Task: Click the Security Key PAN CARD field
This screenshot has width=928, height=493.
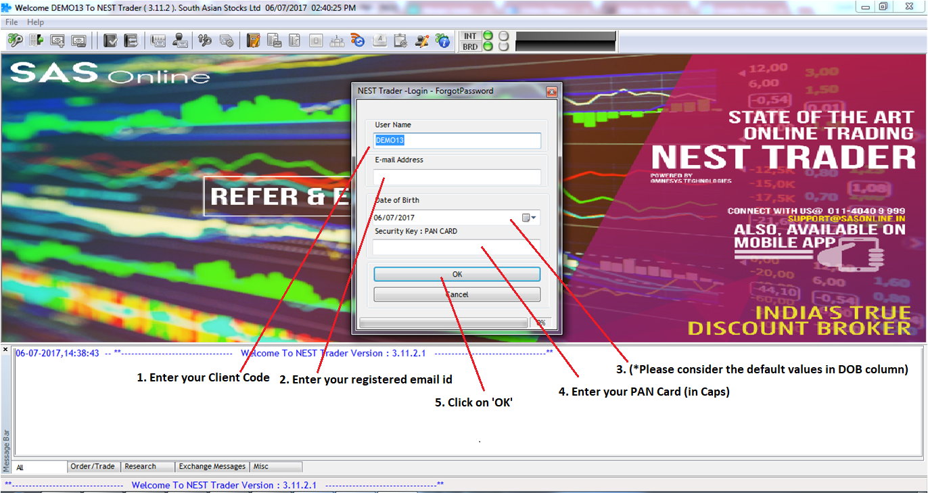Action: tap(457, 248)
